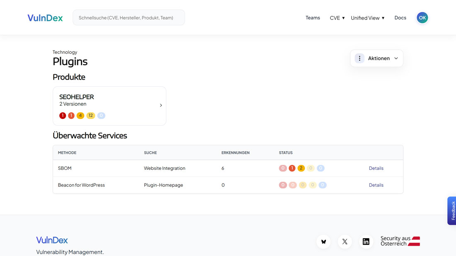Image resolution: width=456 pixels, height=256 pixels.
Task: Open Details for the SBOM service
Action: [376, 168]
